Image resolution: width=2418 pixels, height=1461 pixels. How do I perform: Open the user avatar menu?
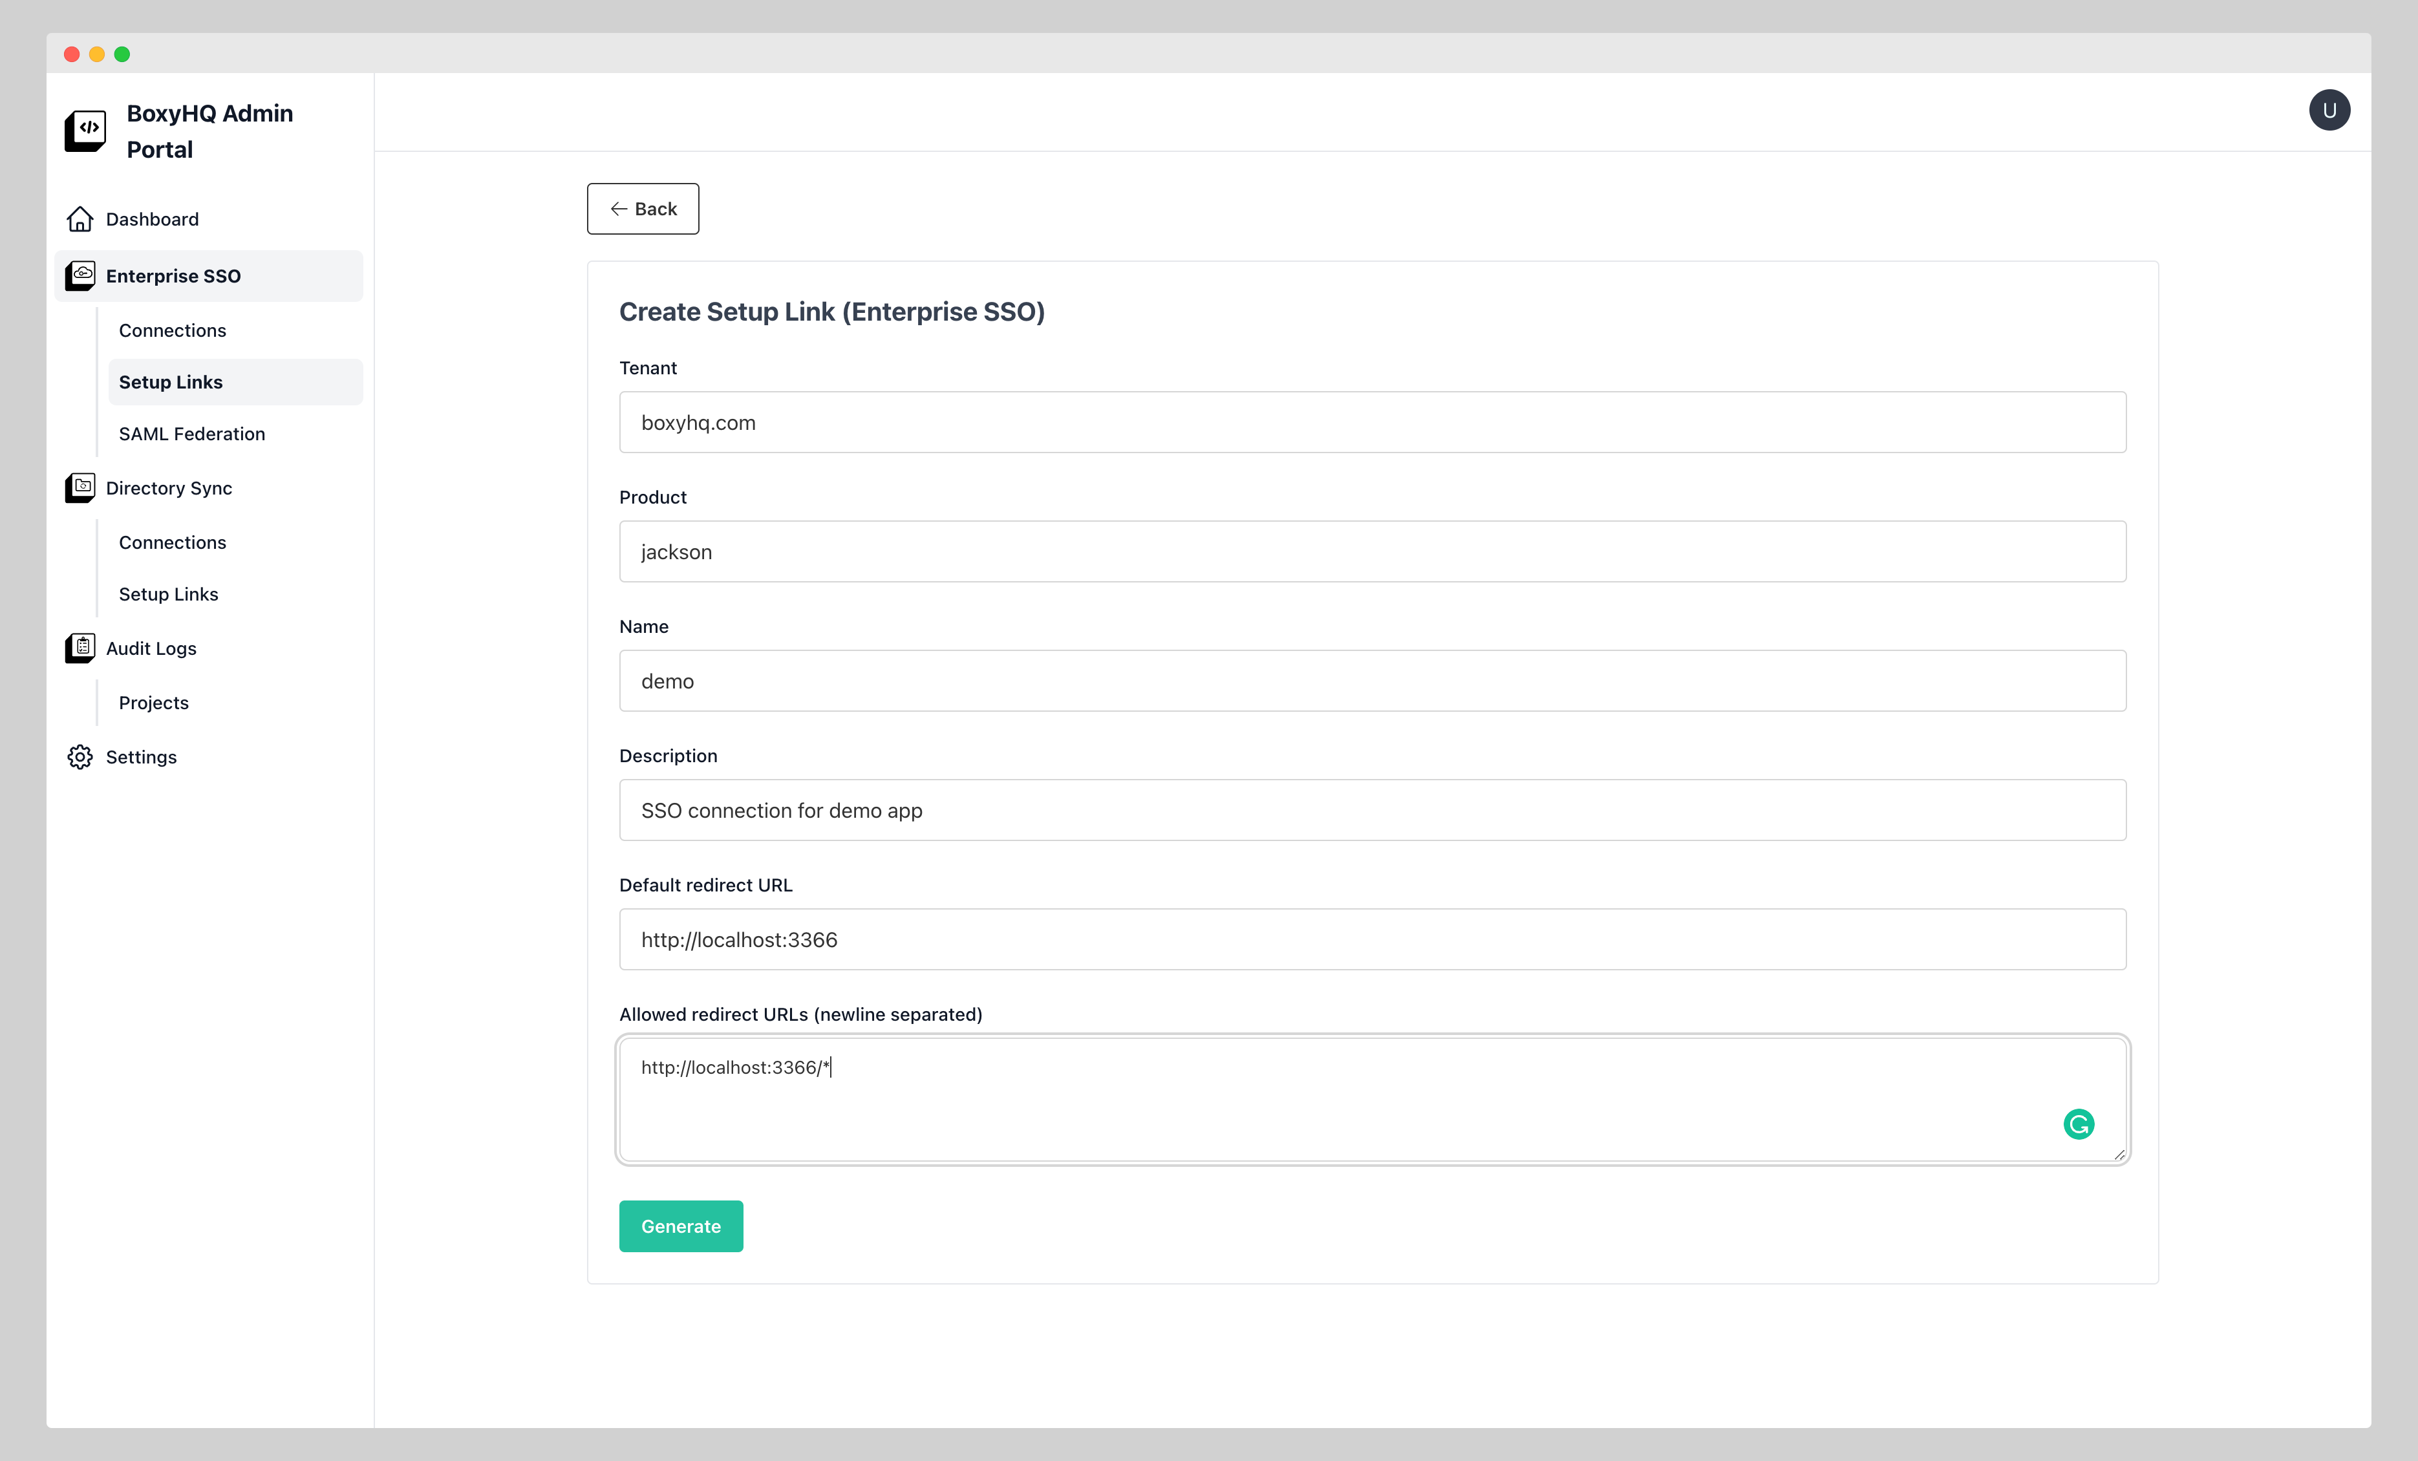tap(2331, 109)
